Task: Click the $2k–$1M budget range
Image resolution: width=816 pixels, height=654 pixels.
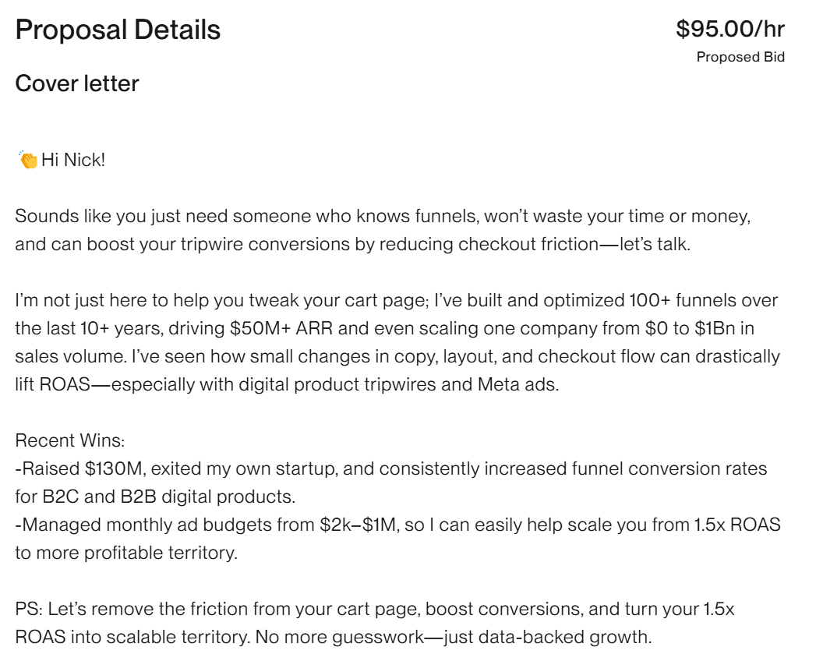Action: coord(358,525)
